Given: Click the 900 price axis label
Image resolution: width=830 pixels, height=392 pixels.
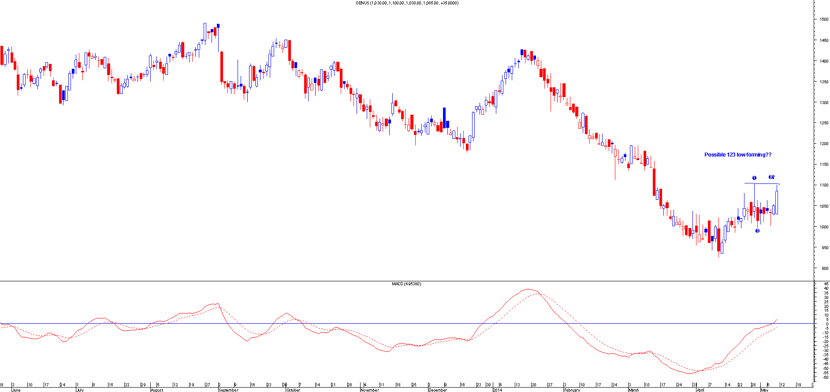Looking at the screenshot, I should [823, 269].
